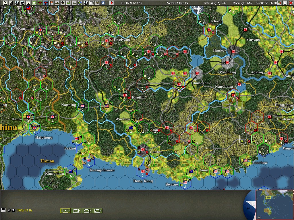This screenshot has height=220, width=294.
Task: Click the red X exit button
Action: [291, 3]
